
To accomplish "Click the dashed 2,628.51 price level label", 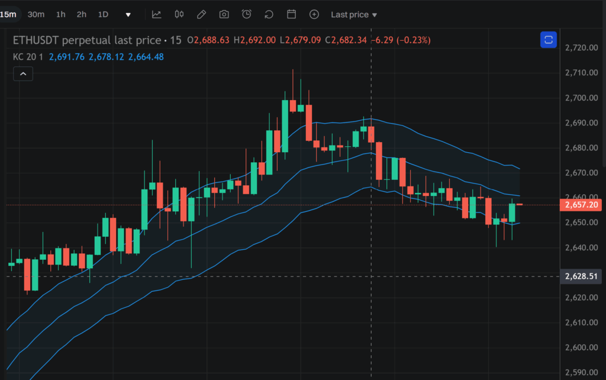I will [x=581, y=276].
